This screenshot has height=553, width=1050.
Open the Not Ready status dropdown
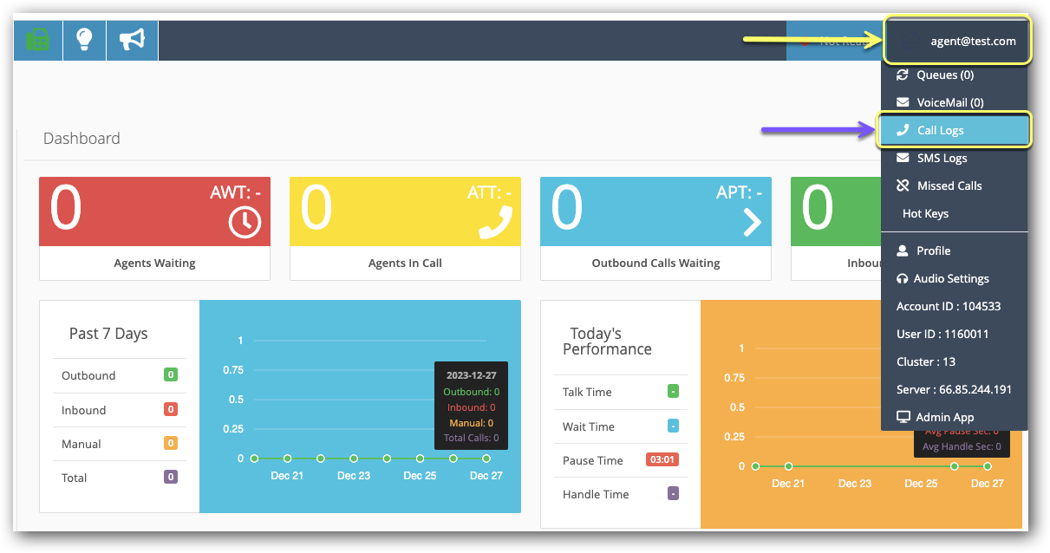pyautogui.click(x=834, y=41)
